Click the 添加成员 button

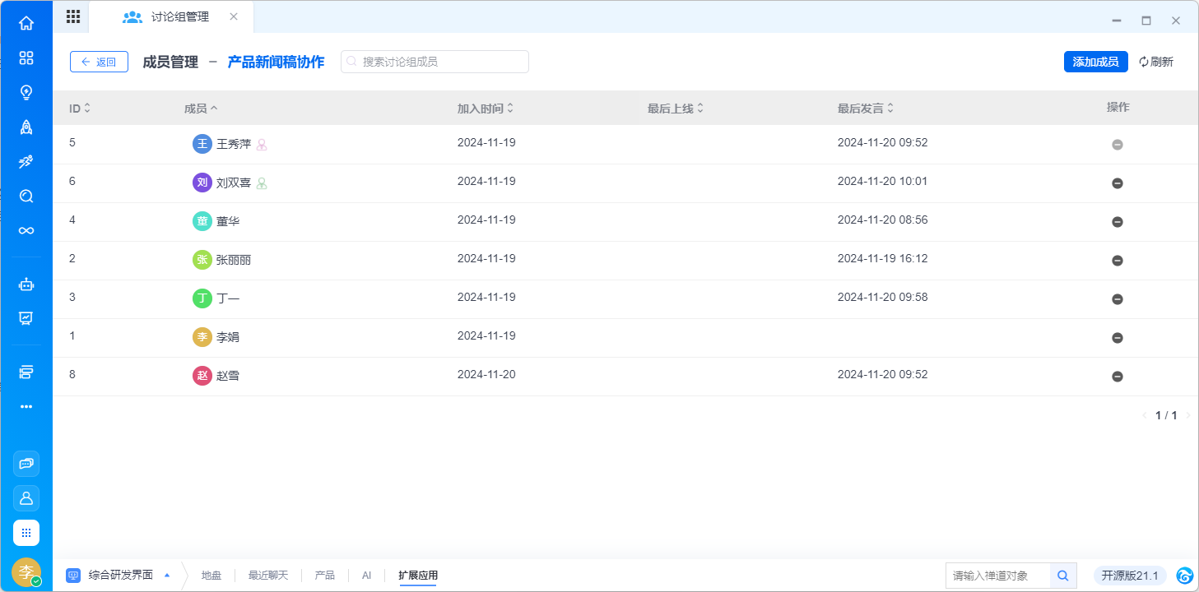[x=1095, y=62]
